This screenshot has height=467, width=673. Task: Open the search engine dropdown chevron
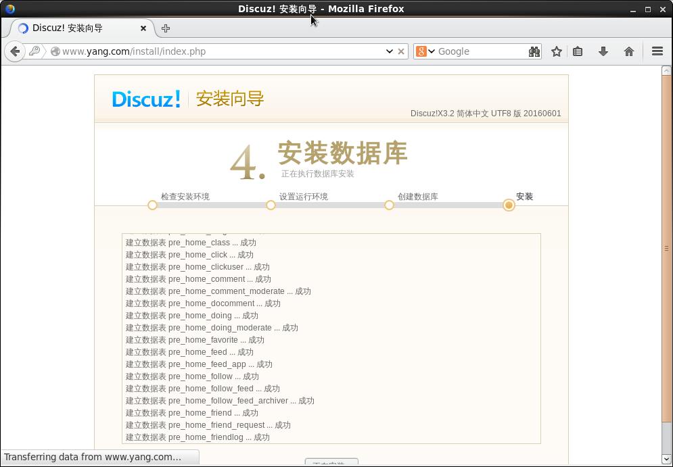click(431, 51)
